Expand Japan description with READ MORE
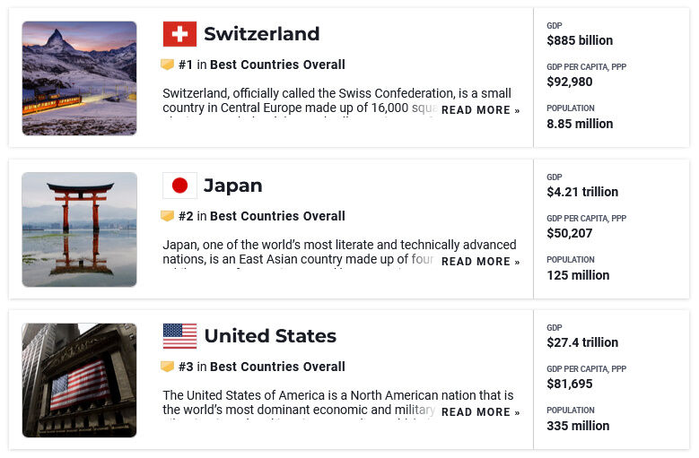Screen dimensions: 699x458 [481, 262]
